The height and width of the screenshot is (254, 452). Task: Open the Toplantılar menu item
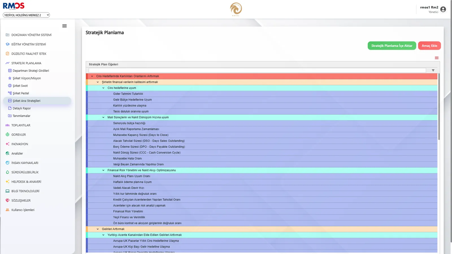21,125
